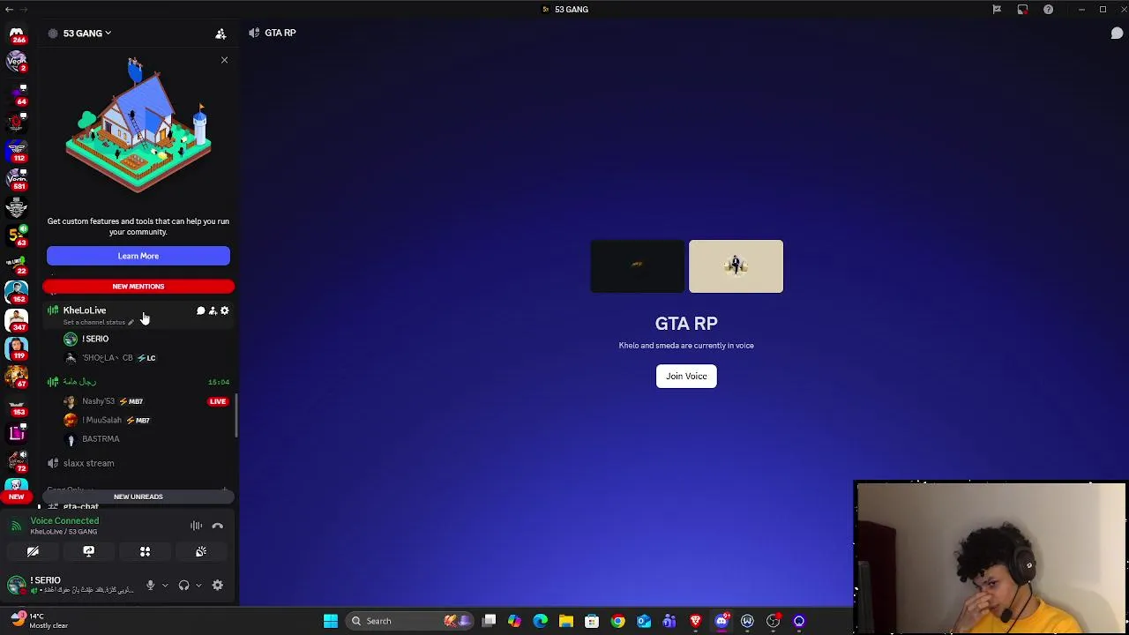
Task: Click NEW servers indicator pill
Action: tap(16, 497)
